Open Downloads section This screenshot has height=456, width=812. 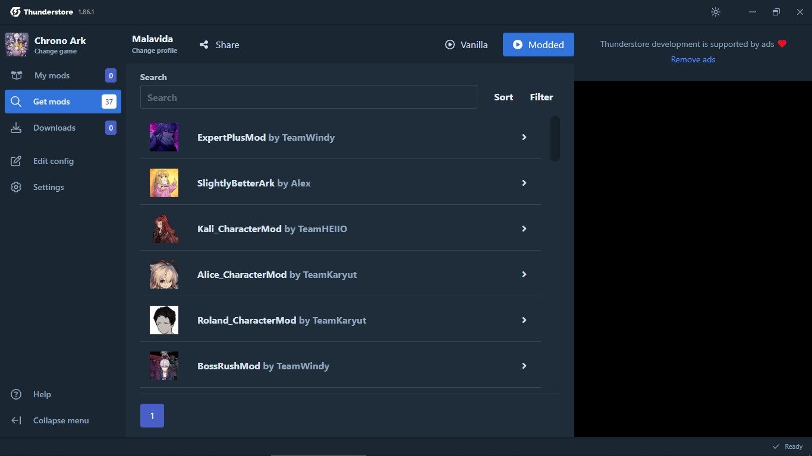(63, 128)
